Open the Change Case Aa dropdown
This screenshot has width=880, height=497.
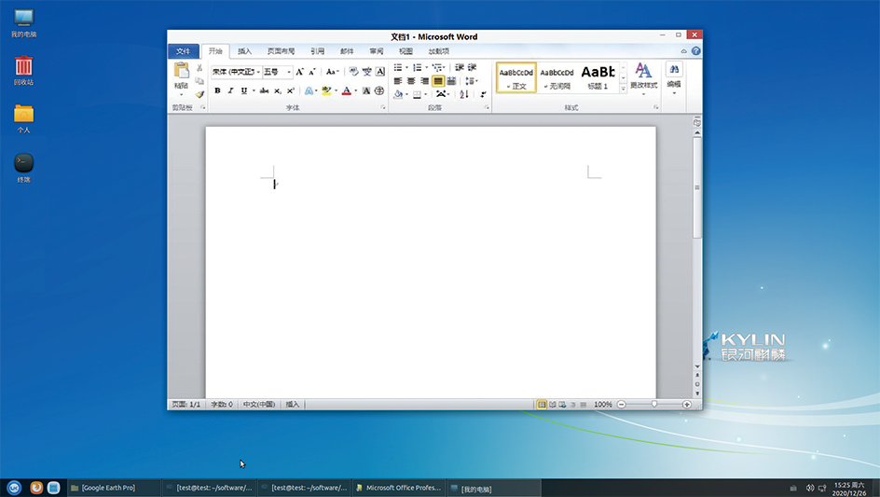tap(333, 71)
